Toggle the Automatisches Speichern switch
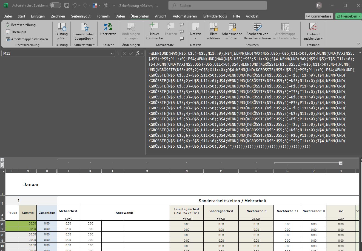Screen dimensions: 362x251 point(55,5)
